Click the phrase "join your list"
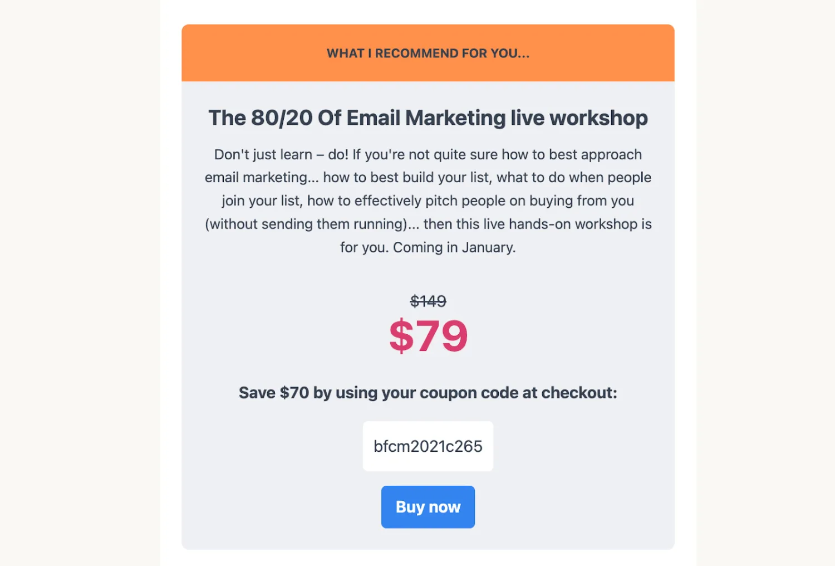This screenshot has width=835, height=566. 262,201
